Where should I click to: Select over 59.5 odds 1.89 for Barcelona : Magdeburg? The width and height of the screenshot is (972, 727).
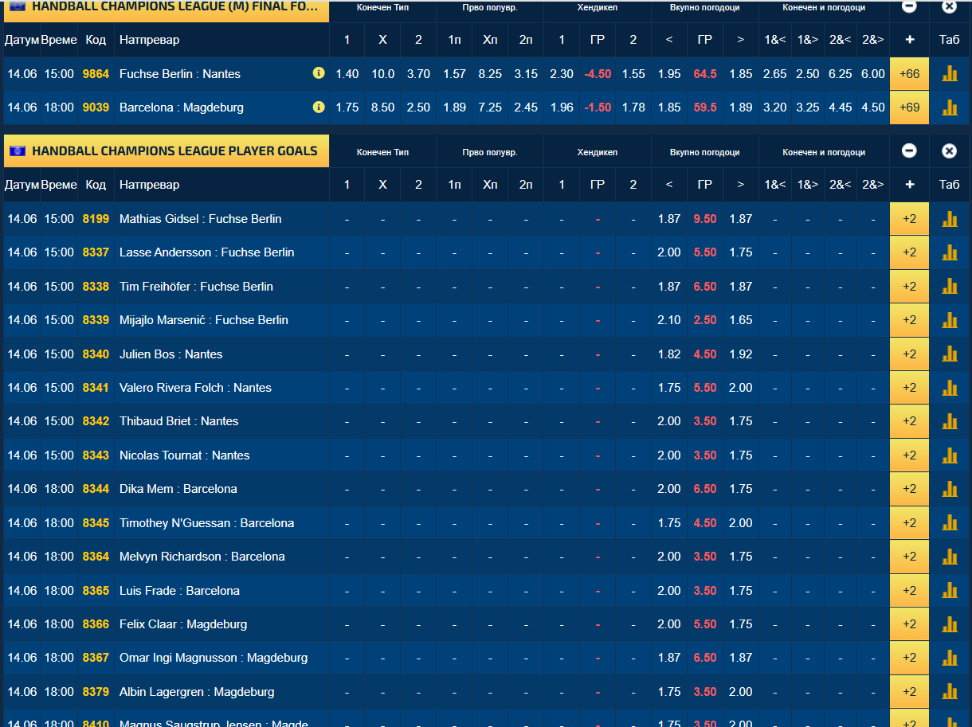click(x=741, y=107)
